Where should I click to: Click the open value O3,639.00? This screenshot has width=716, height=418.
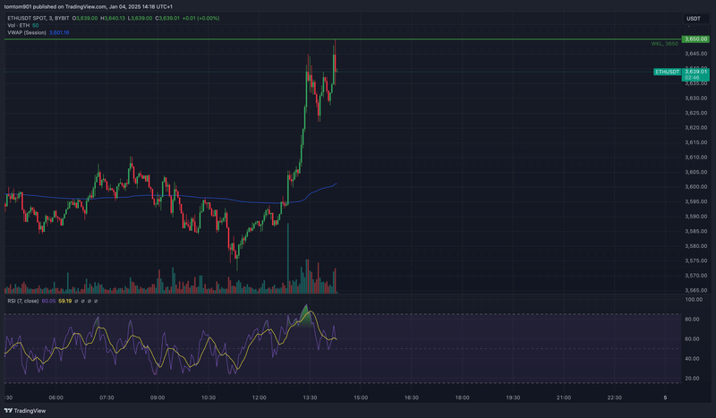(x=85, y=18)
